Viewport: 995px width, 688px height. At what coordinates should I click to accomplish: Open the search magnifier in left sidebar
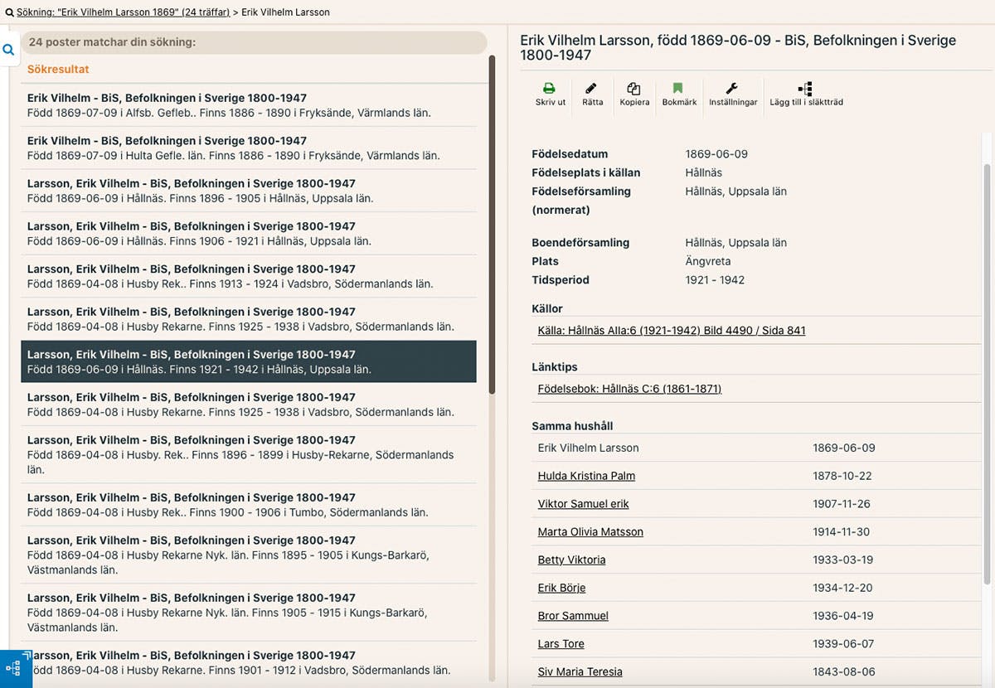[x=8, y=51]
